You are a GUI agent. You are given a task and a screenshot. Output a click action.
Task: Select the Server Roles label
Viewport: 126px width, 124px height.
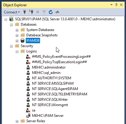pos(36,121)
